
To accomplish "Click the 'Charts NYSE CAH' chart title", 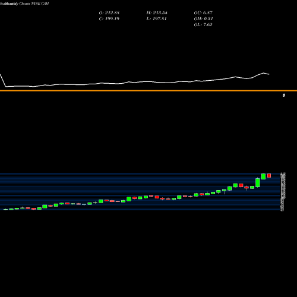I will [x=34, y=4].
